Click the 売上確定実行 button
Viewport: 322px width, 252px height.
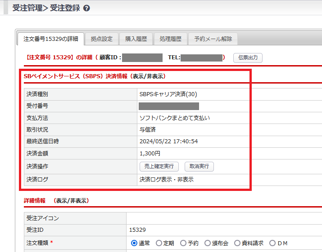click(159, 166)
